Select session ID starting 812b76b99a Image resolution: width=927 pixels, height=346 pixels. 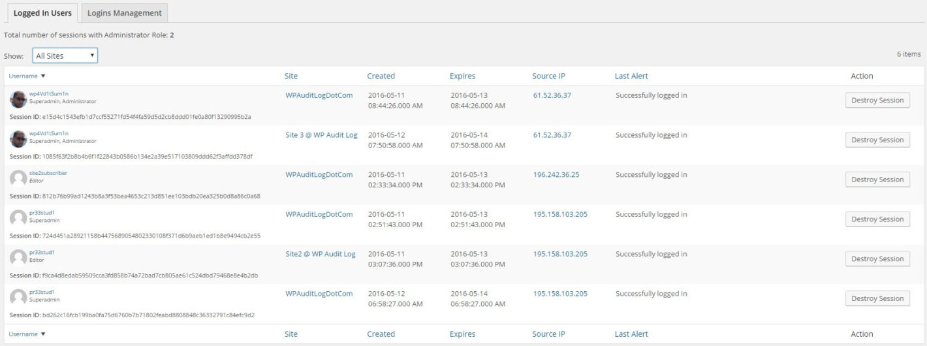(x=151, y=197)
